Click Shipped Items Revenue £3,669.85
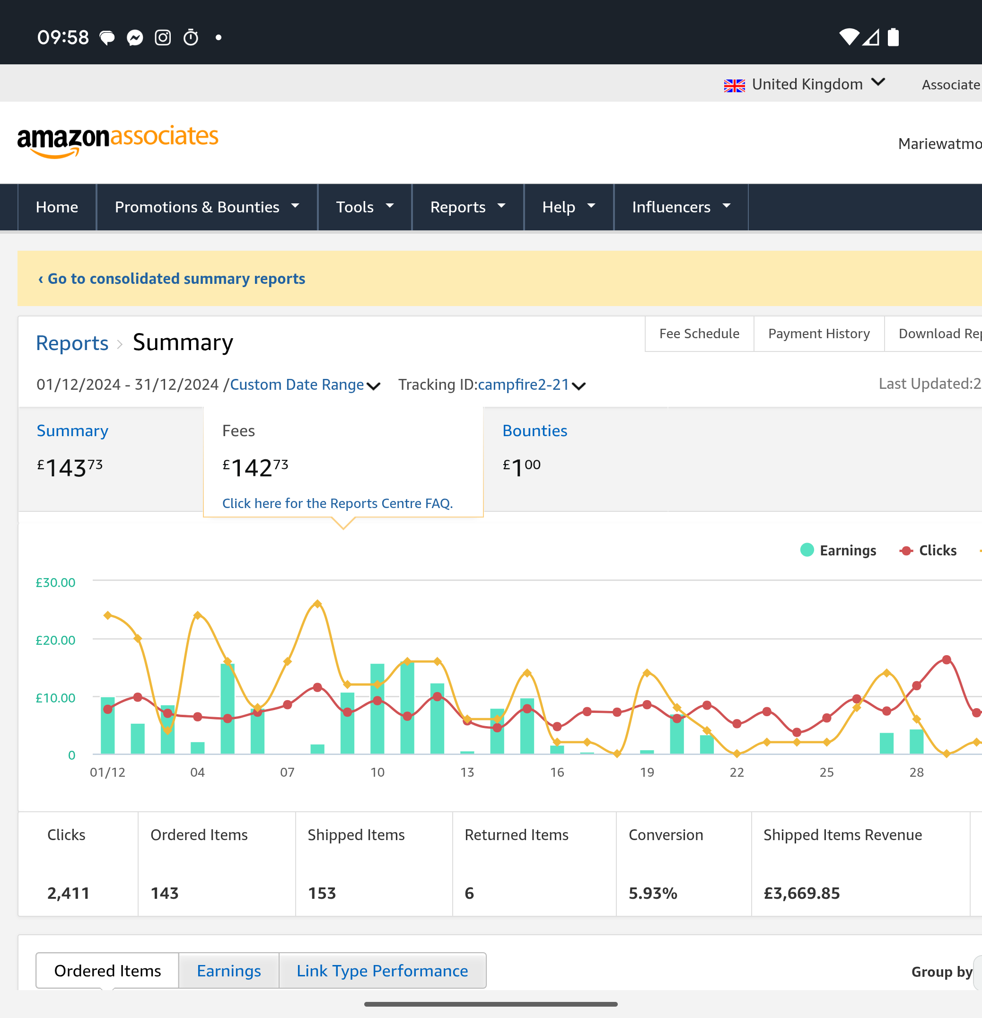The width and height of the screenshot is (982, 1018). [802, 893]
